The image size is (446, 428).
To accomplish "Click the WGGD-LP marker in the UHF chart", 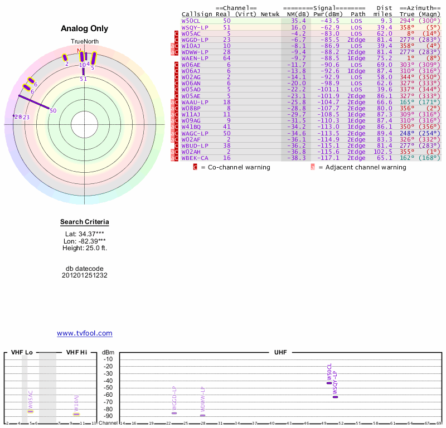I will [x=174, y=413].
